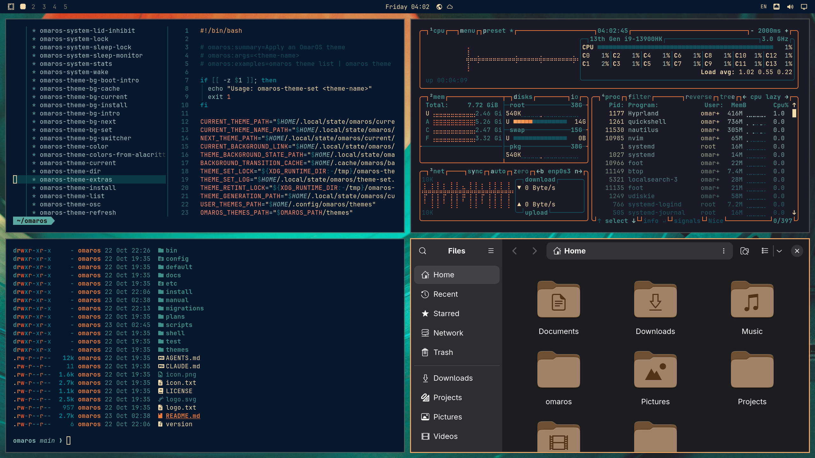Viewport: 815px width, 458px height.
Task: Select Home in Files sidebar
Action: coord(457,275)
